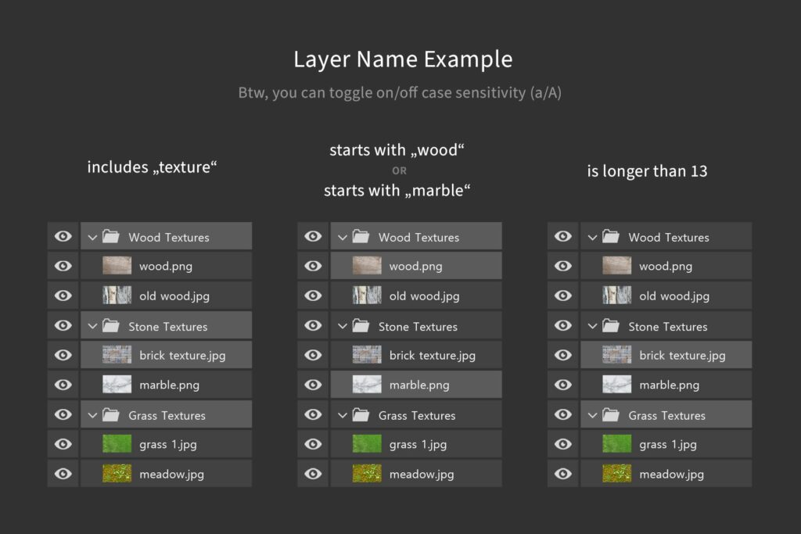Toggle the meadow.jpg eye icon in first list
801x534 pixels.
tap(63, 473)
